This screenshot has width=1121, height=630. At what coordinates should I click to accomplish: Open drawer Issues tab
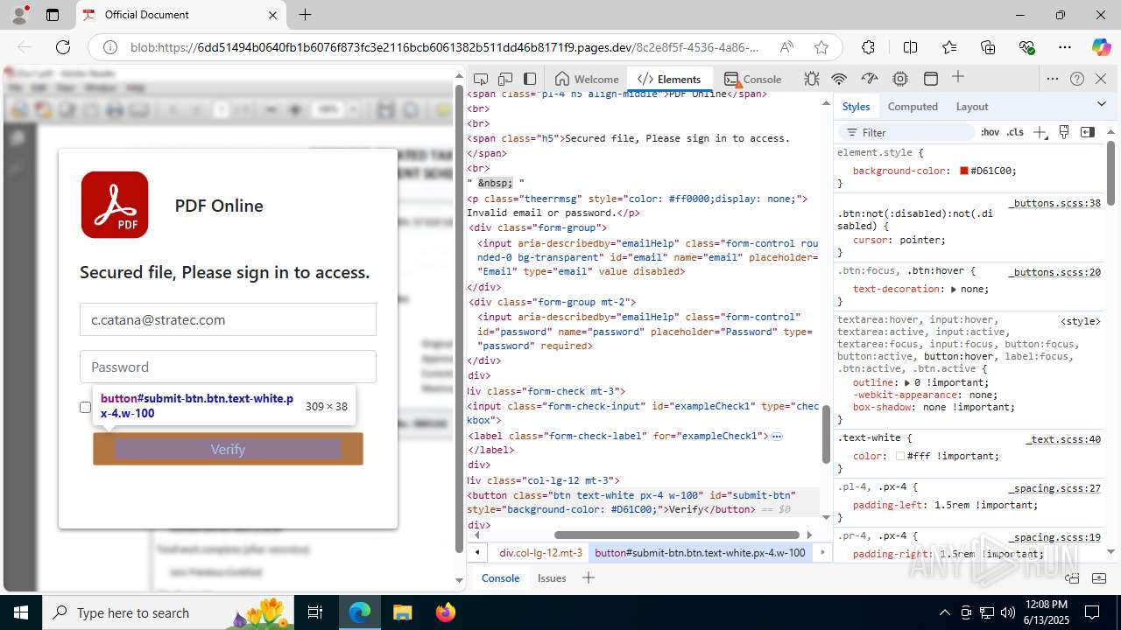click(x=552, y=577)
